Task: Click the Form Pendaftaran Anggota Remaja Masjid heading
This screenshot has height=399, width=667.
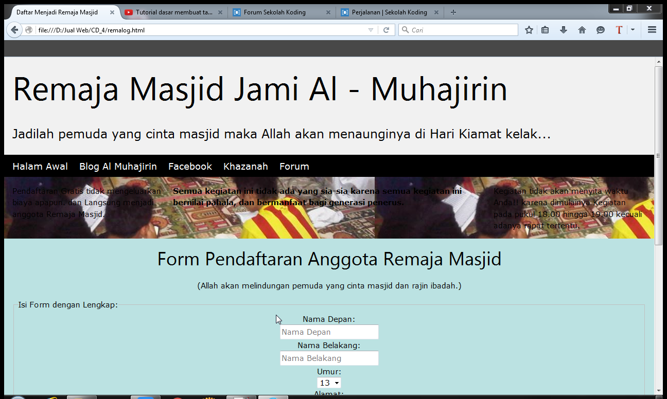Action: (329, 259)
